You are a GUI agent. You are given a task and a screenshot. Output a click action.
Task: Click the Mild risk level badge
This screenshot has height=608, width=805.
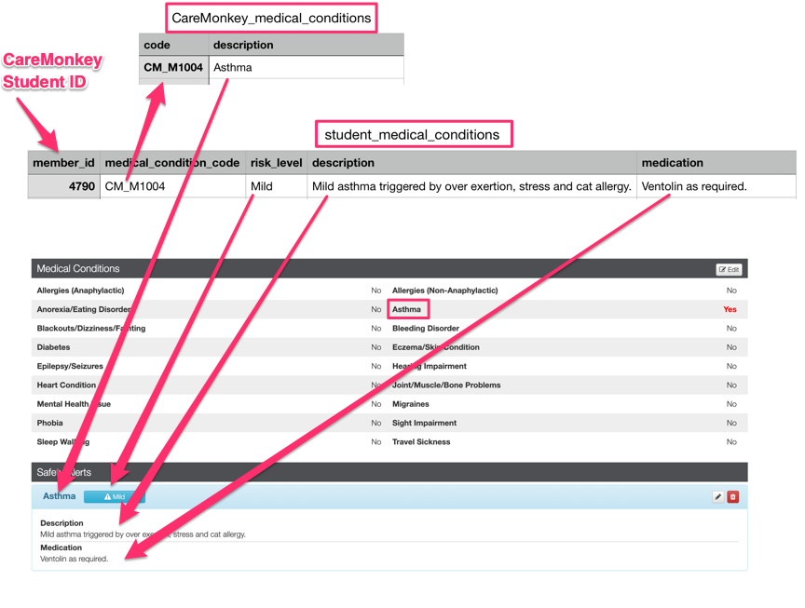tap(115, 496)
